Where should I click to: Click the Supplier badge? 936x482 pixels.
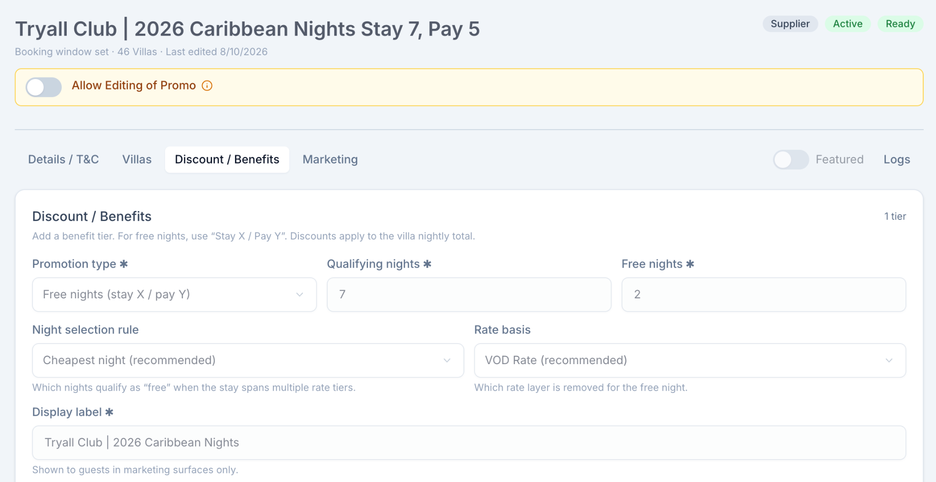click(x=790, y=24)
